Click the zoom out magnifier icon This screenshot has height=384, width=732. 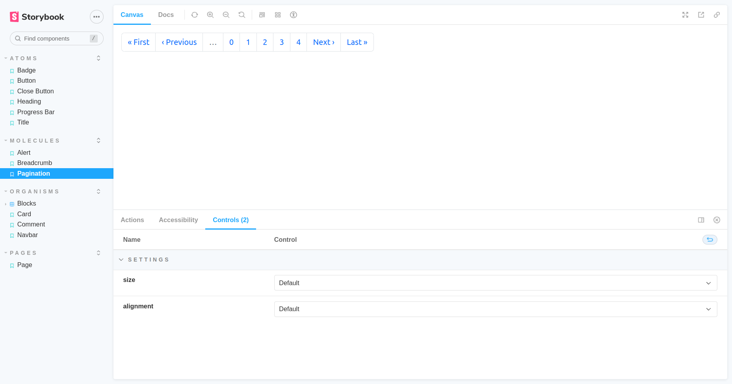coord(226,15)
